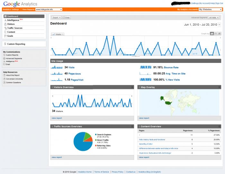
Task: Click the Advanced Segments circular icon
Action: point(4,58)
